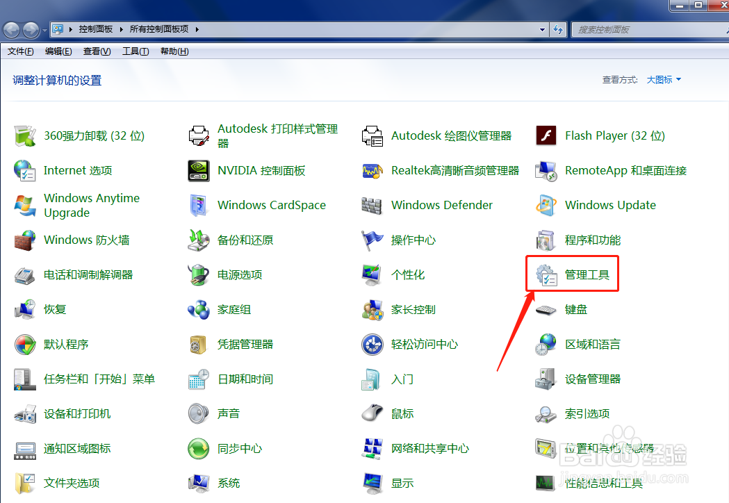Open the 查看(V) menu
Screen dimensions: 729x503
click(x=97, y=51)
